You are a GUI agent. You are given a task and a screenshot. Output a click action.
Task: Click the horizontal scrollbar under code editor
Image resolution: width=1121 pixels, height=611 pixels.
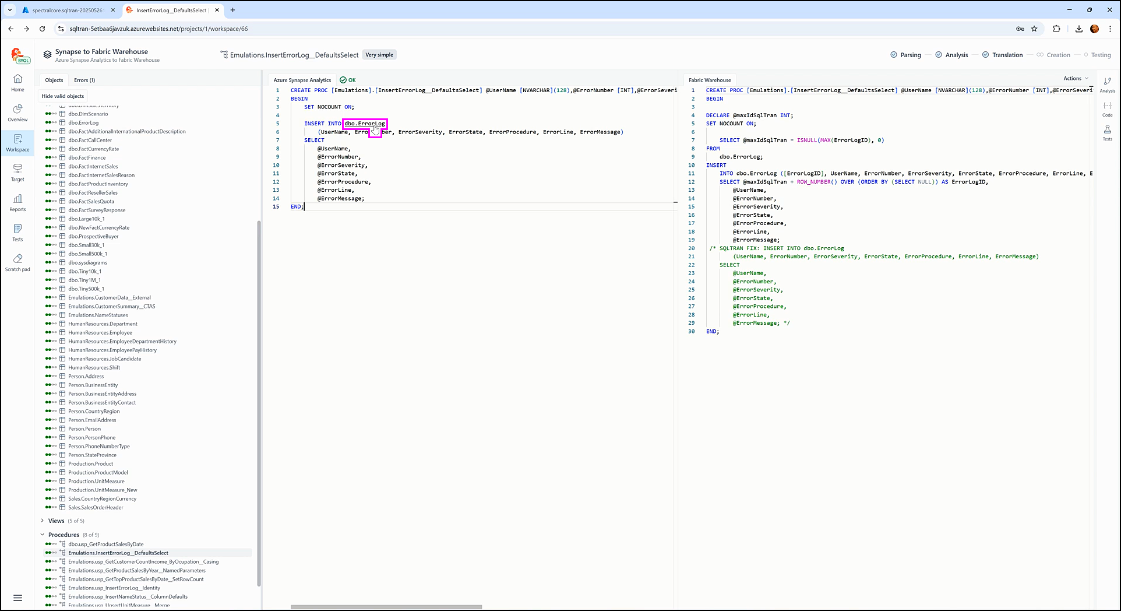point(386,607)
